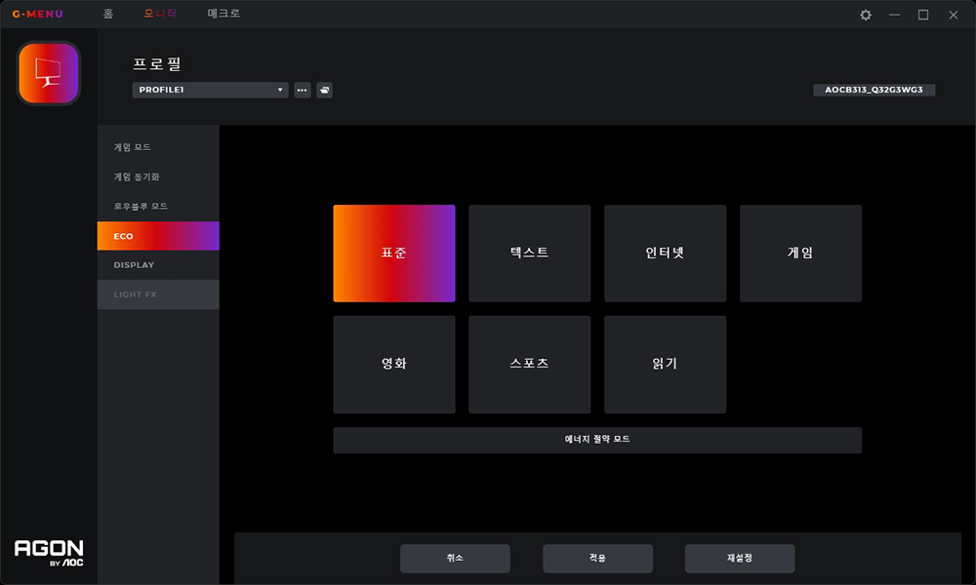The height and width of the screenshot is (585, 976).
Task: Click the monitor icon in left sidebar
Action: point(49,73)
